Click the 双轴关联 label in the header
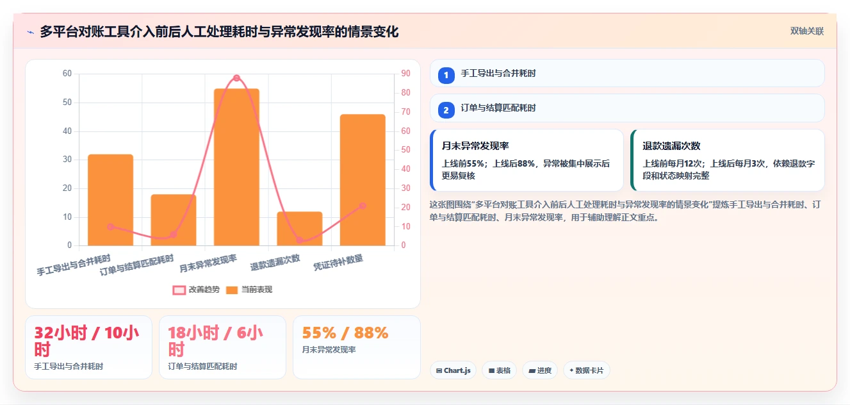 [x=806, y=31]
